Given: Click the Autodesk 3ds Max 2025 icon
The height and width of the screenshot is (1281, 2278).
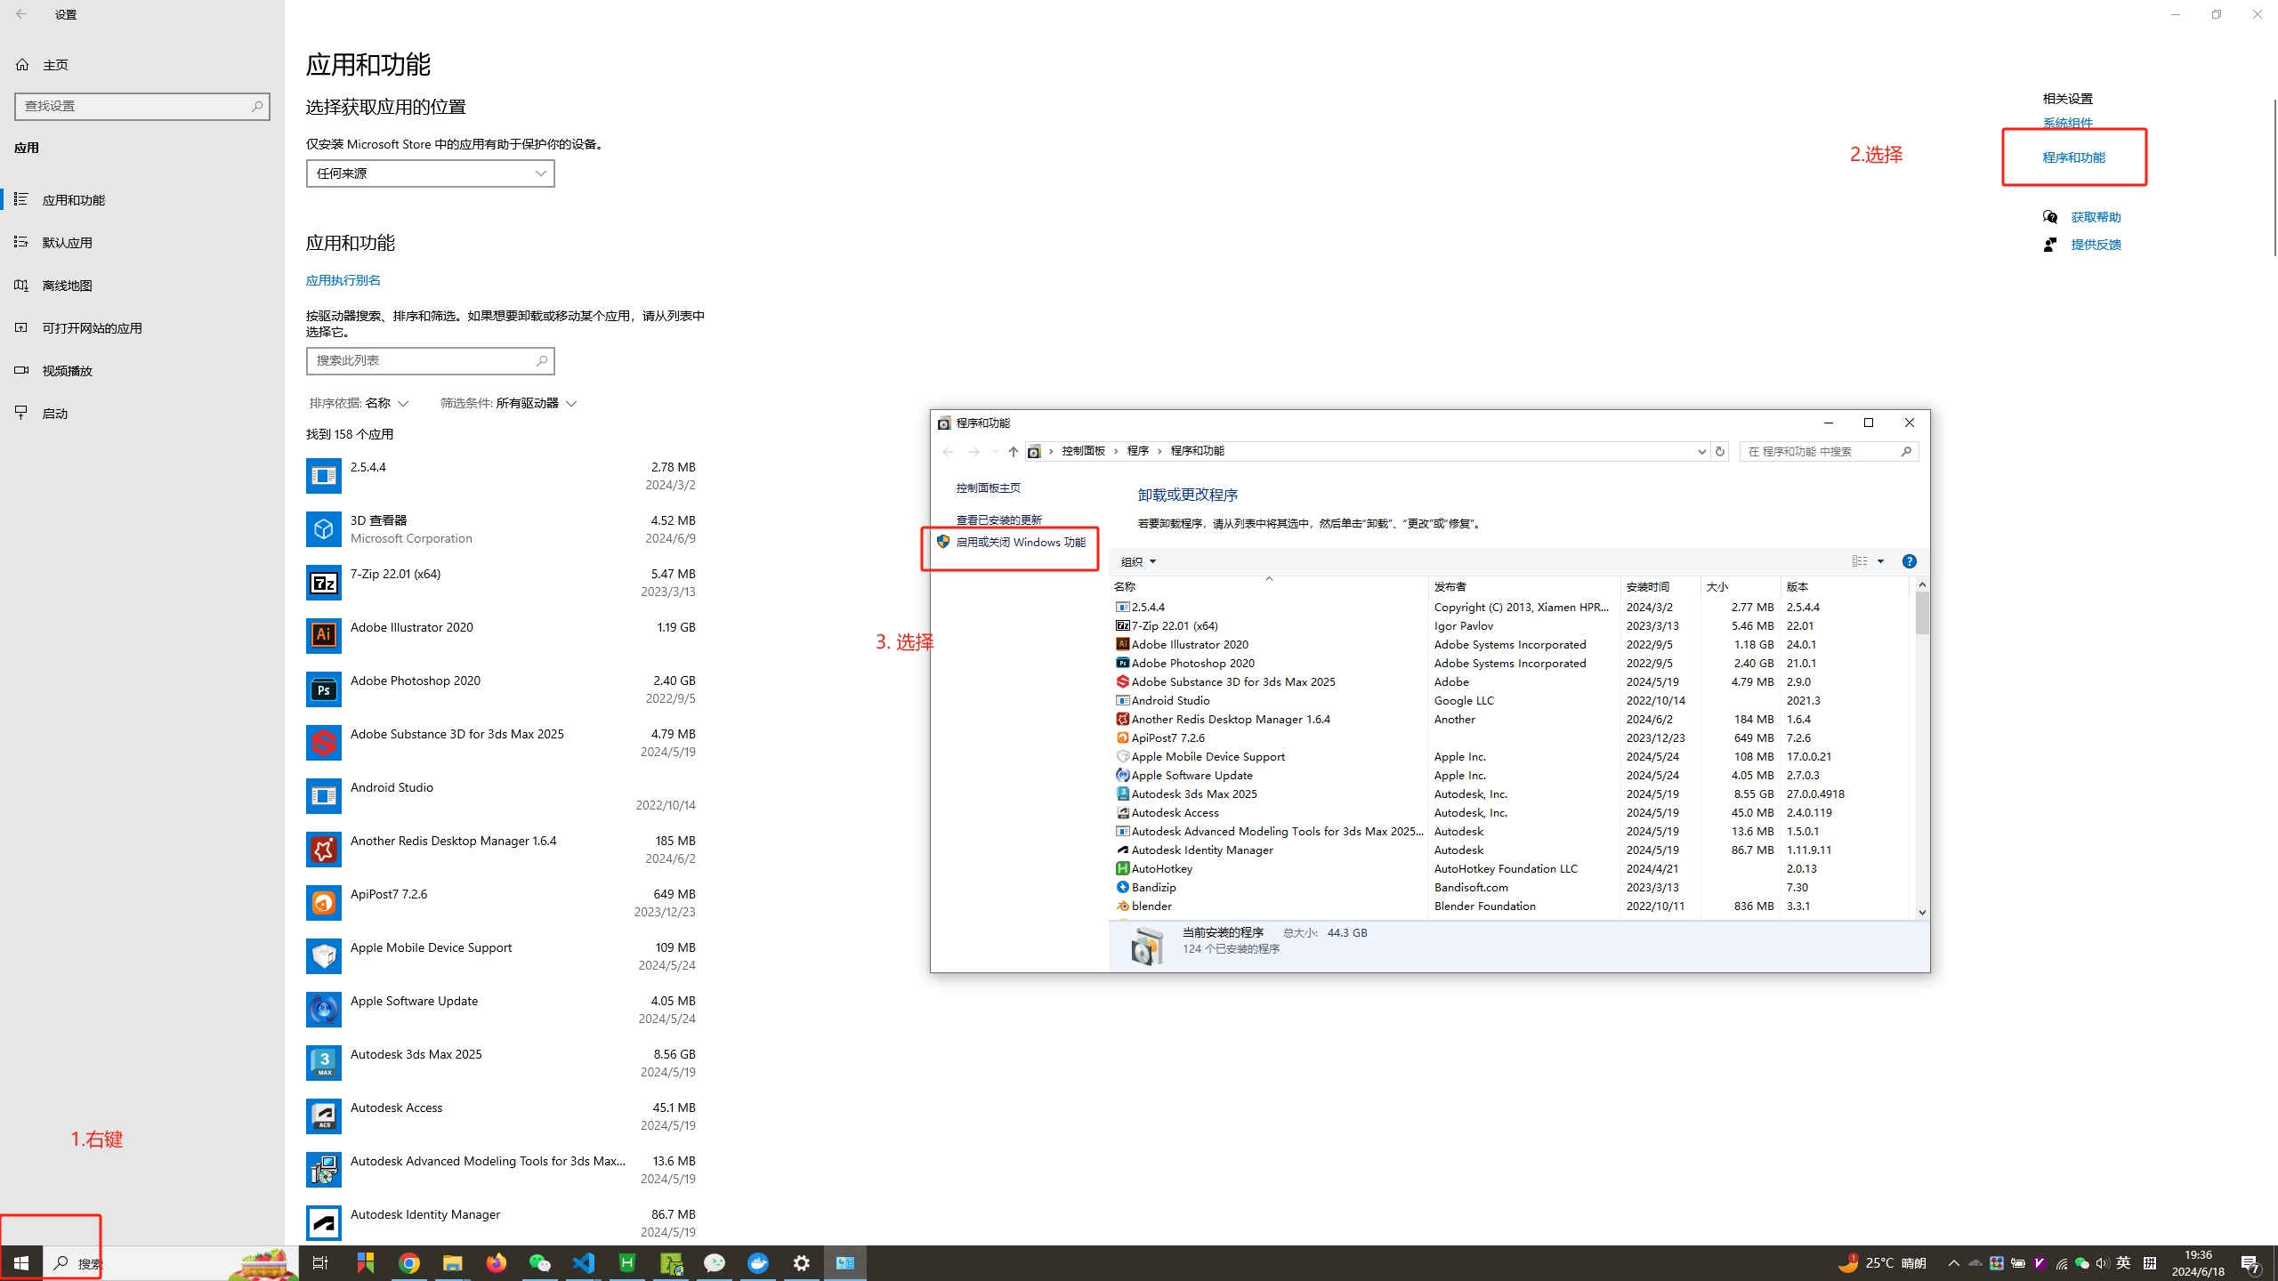Looking at the screenshot, I should pyautogui.click(x=323, y=1062).
